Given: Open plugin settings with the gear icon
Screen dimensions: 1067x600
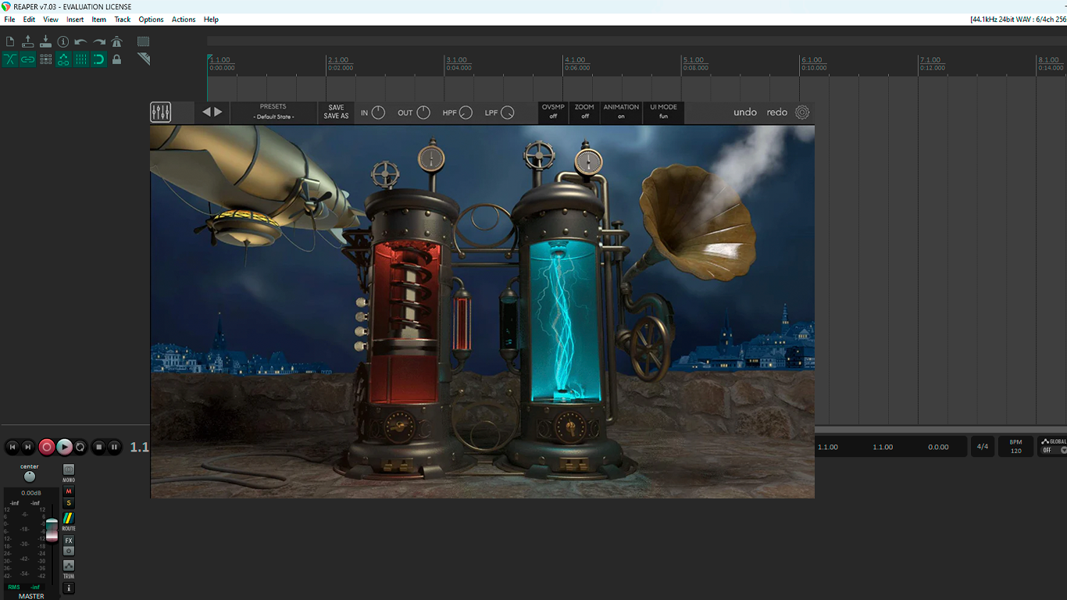Looking at the screenshot, I should click(x=802, y=112).
